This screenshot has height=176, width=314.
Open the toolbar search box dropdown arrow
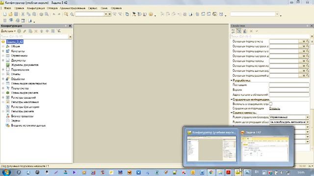coord(106,14)
